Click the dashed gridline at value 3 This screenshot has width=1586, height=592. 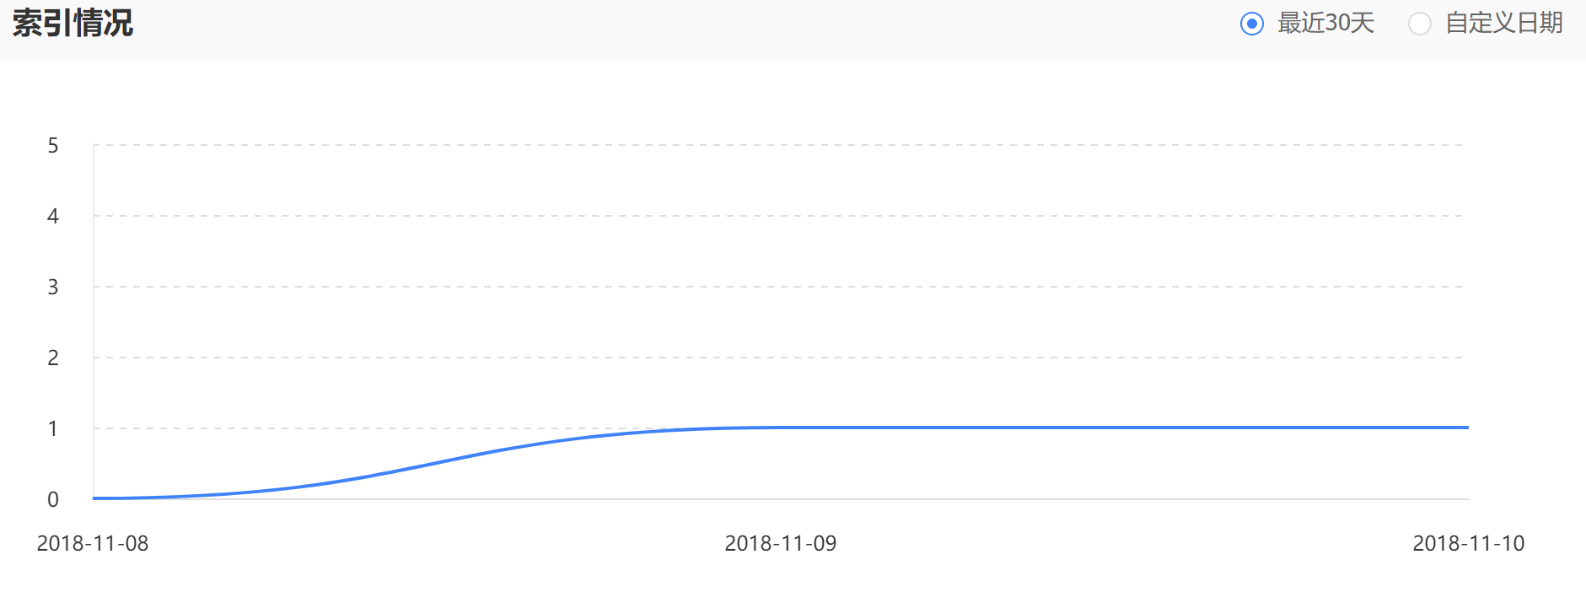759,287
